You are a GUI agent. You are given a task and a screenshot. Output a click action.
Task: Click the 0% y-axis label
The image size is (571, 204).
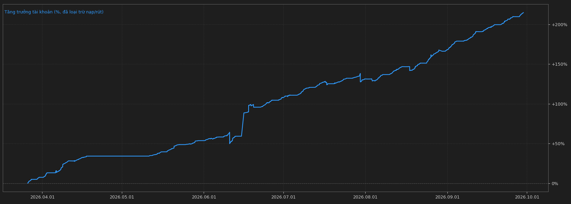pyautogui.click(x=555, y=184)
